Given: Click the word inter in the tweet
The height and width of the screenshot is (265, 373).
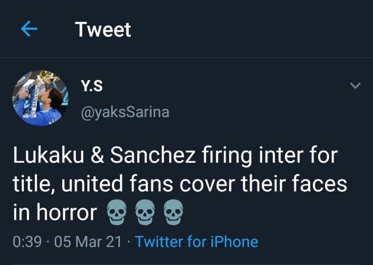Looking at the screenshot, I should (x=280, y=156).
